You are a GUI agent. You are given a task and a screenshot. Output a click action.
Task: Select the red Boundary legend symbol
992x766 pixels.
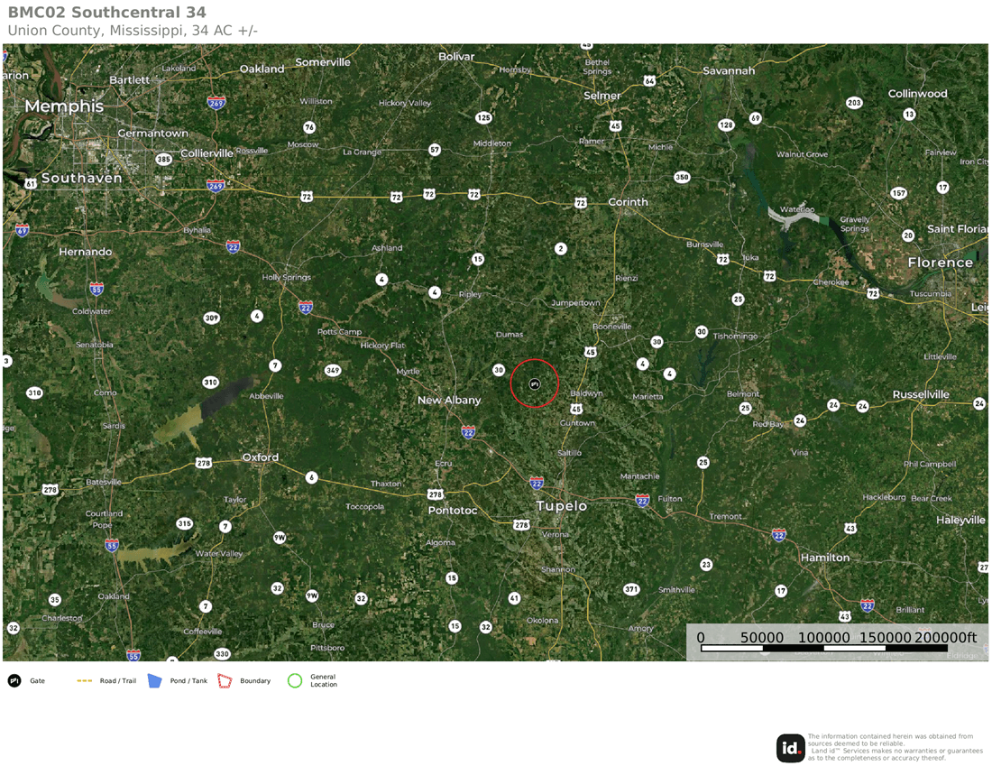point(225,681)
